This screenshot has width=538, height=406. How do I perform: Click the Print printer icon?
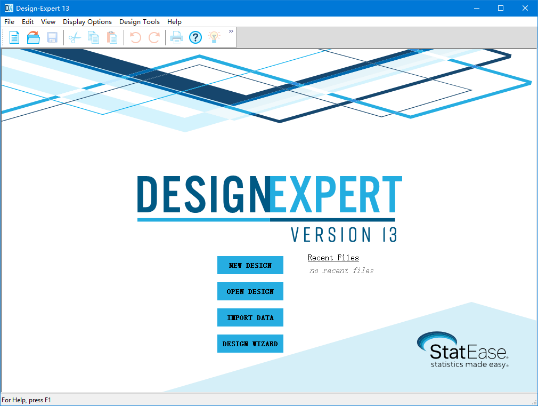point(177,37)
